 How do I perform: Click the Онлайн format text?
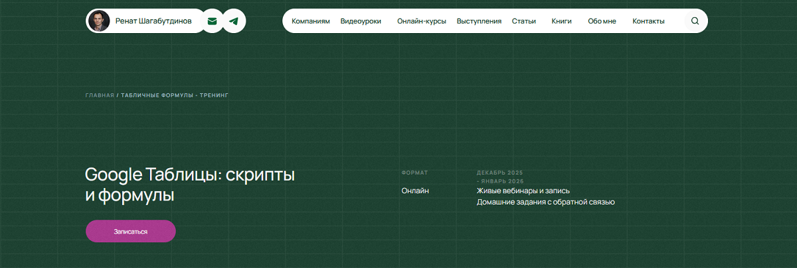pos(415,191)
